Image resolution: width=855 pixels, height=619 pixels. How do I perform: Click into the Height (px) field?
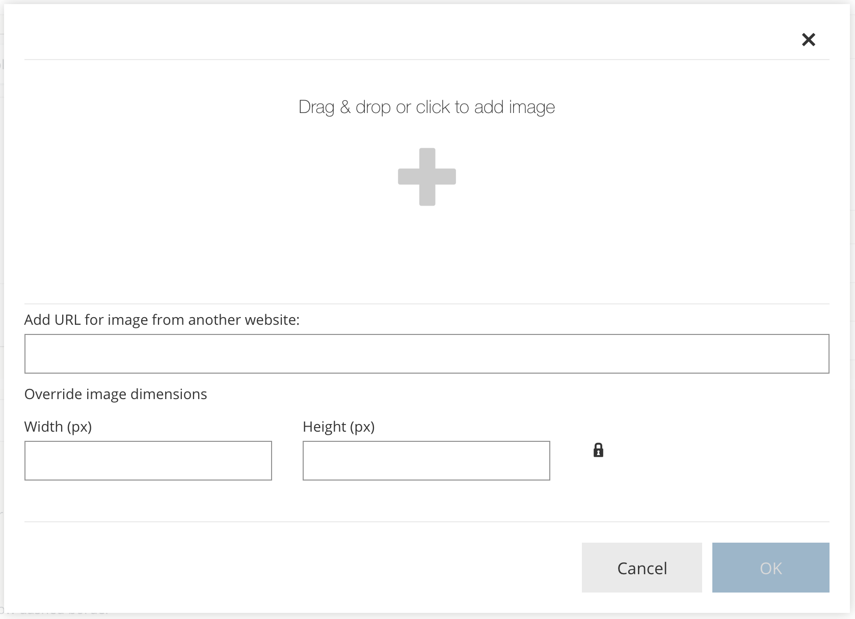pyautogui.click(x=426, y=461)
